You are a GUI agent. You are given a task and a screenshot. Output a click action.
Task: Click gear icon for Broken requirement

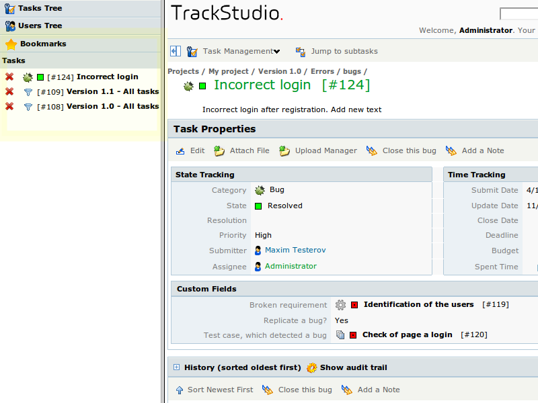[340, 305]
